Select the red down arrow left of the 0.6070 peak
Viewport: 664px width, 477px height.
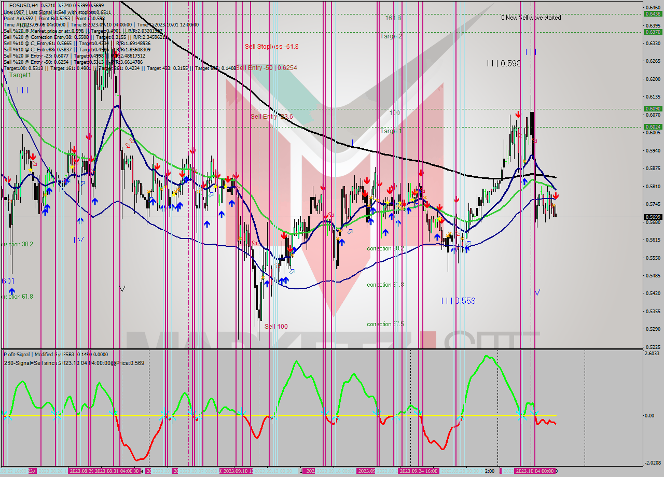coord(518,114)
